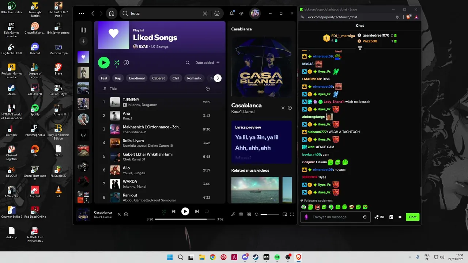Skip to previous track
Image resolution: width=468 pixels, height=263 pixels.
pos(174,211)
